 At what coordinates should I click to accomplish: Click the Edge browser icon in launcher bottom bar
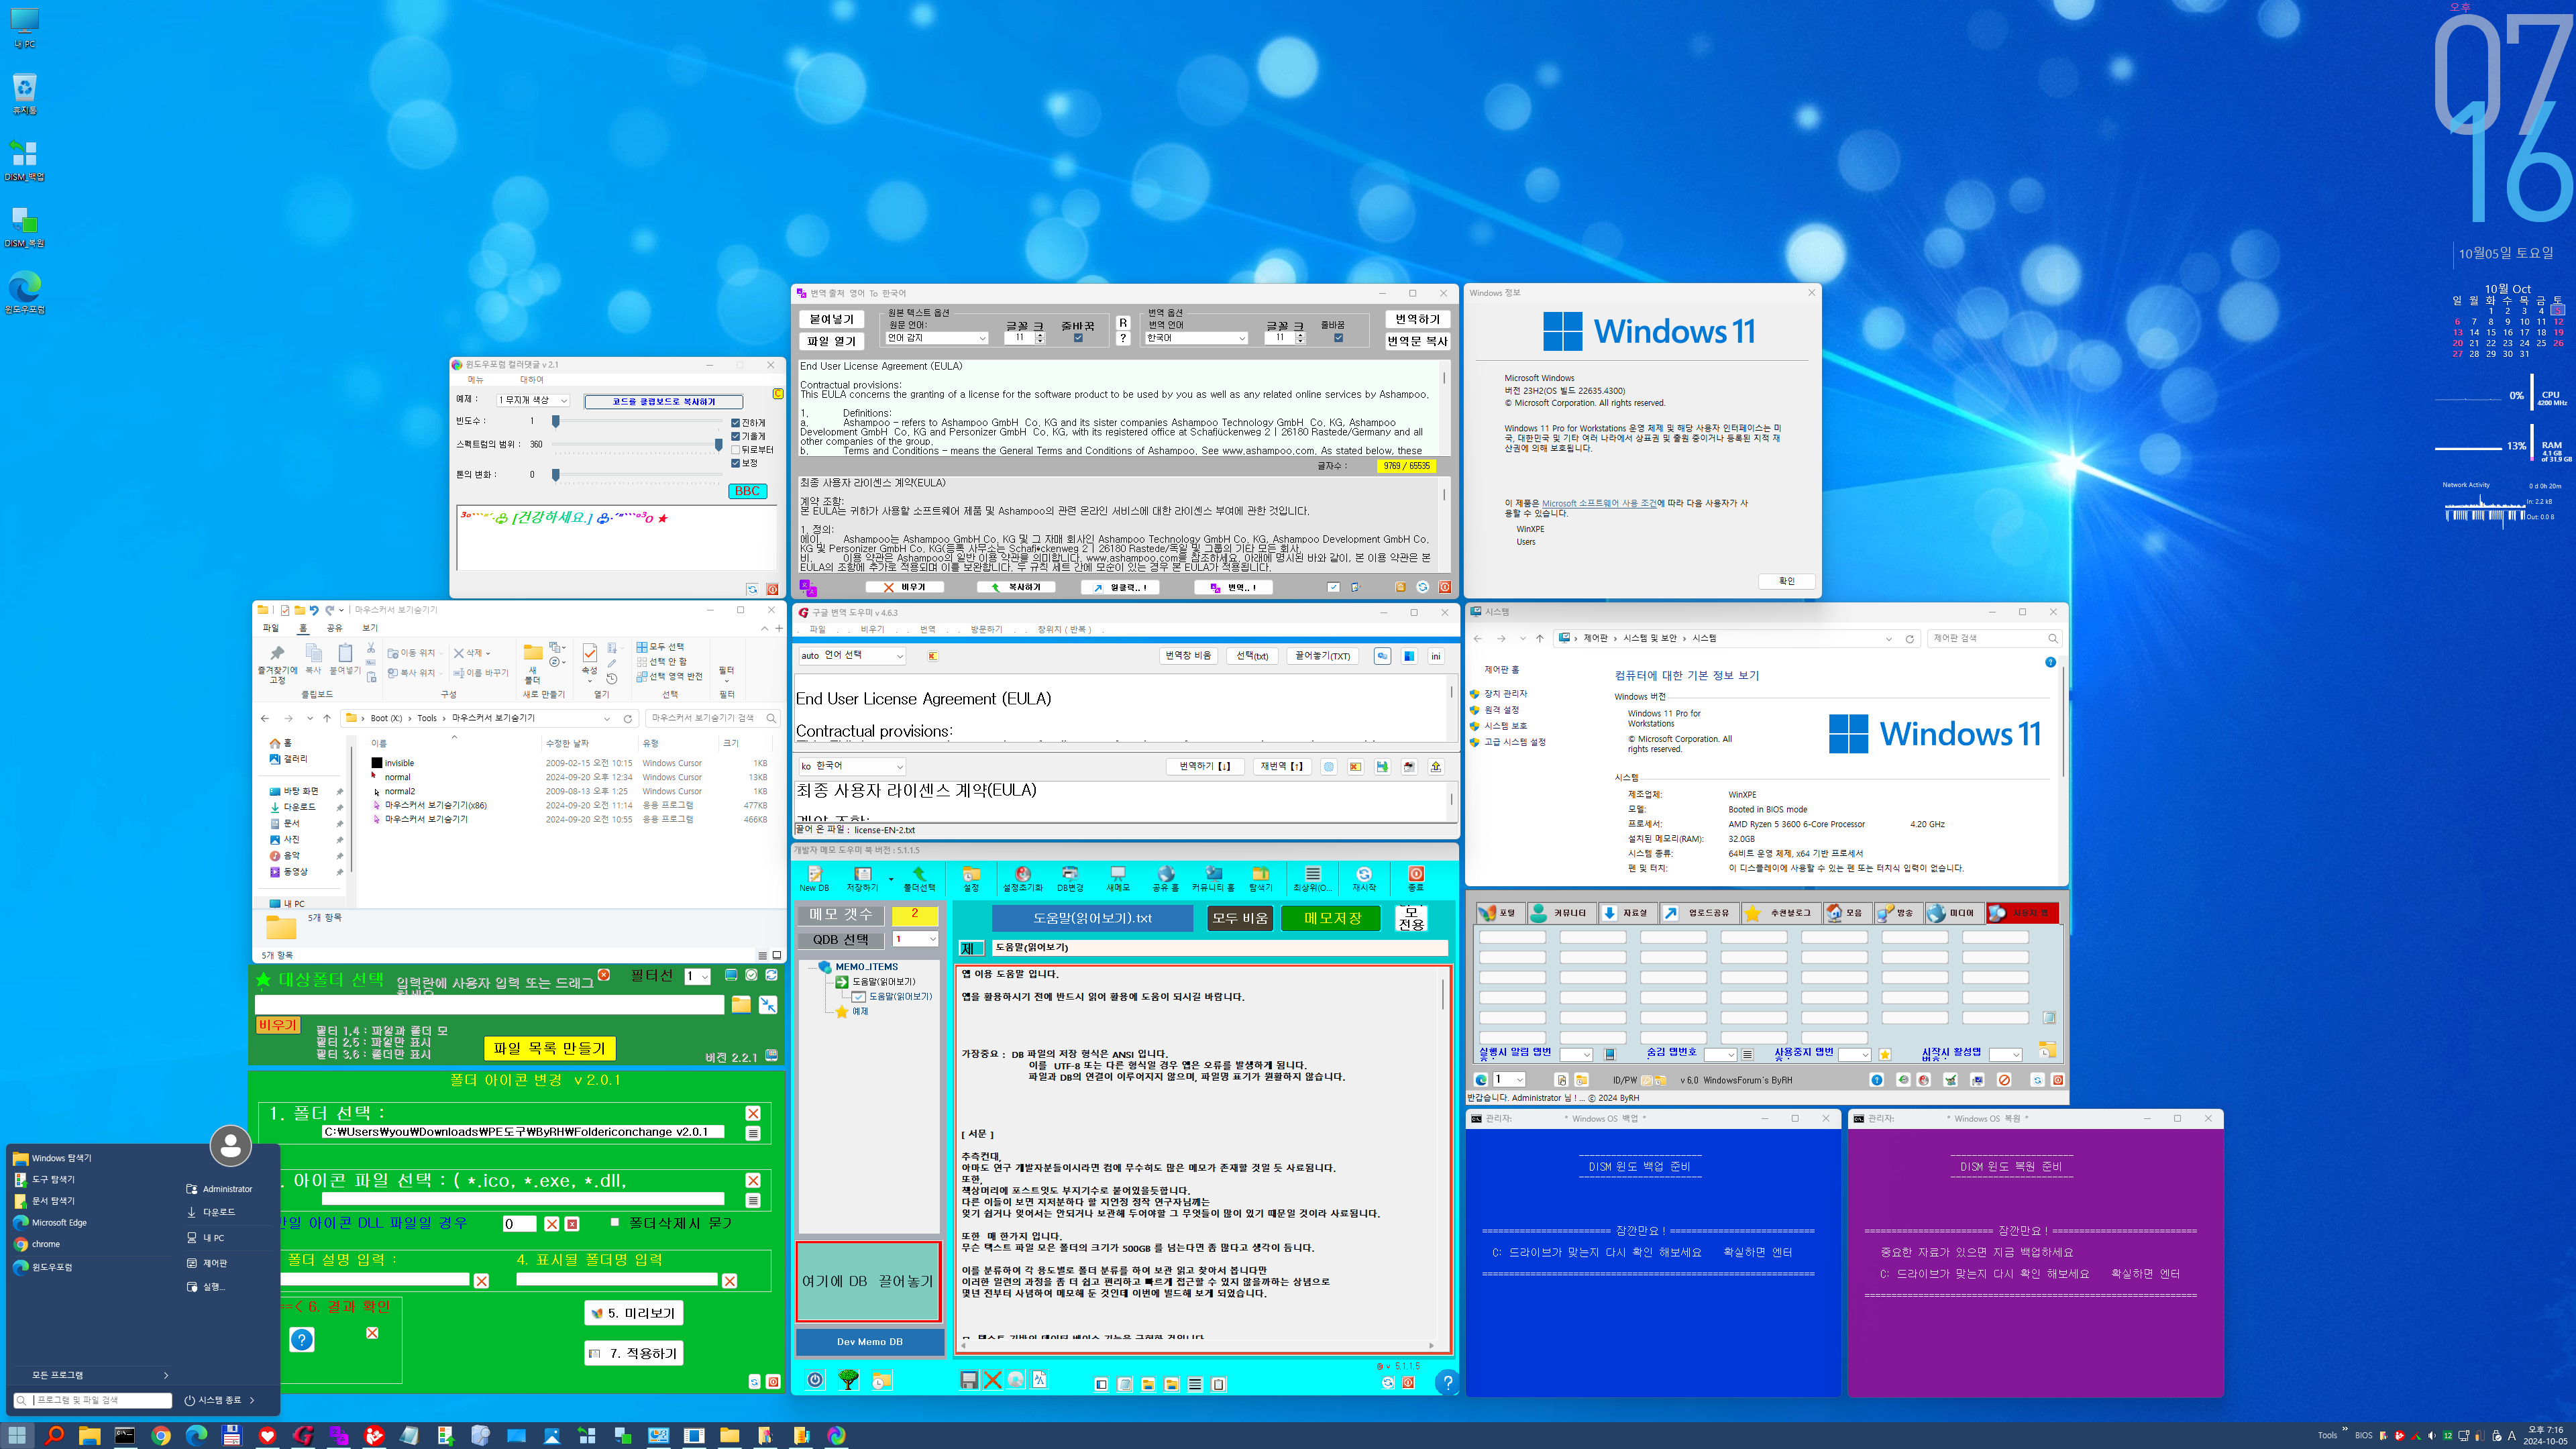(1481, 1080)
